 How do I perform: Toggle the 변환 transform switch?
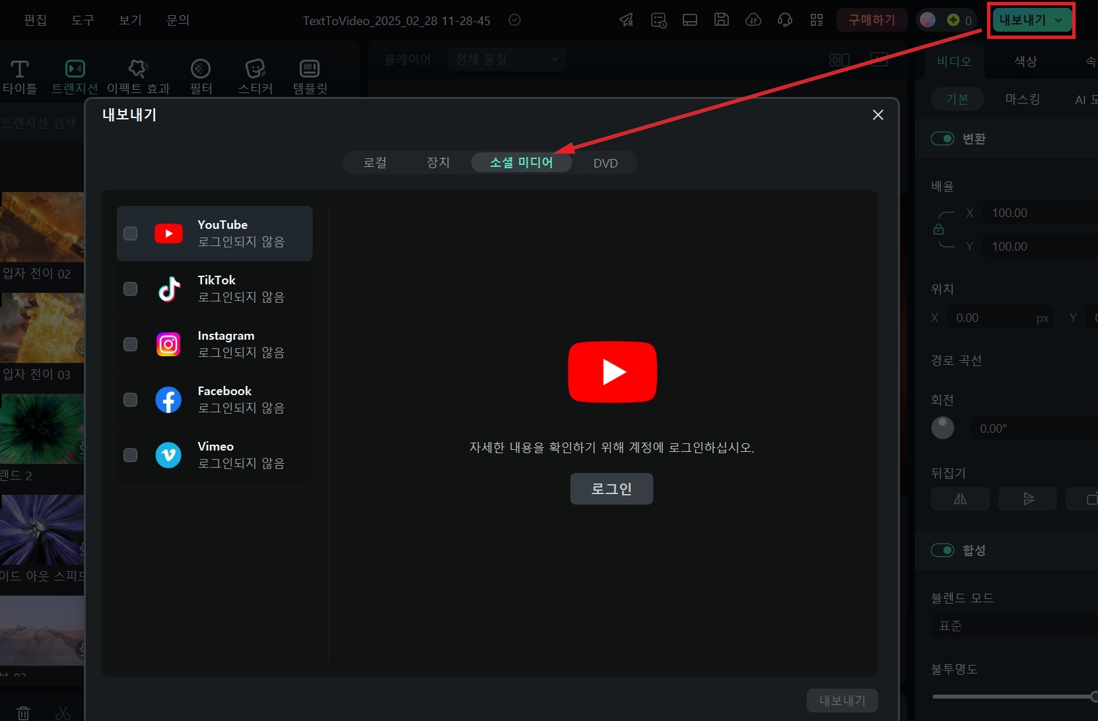click(x=942, y=139)
